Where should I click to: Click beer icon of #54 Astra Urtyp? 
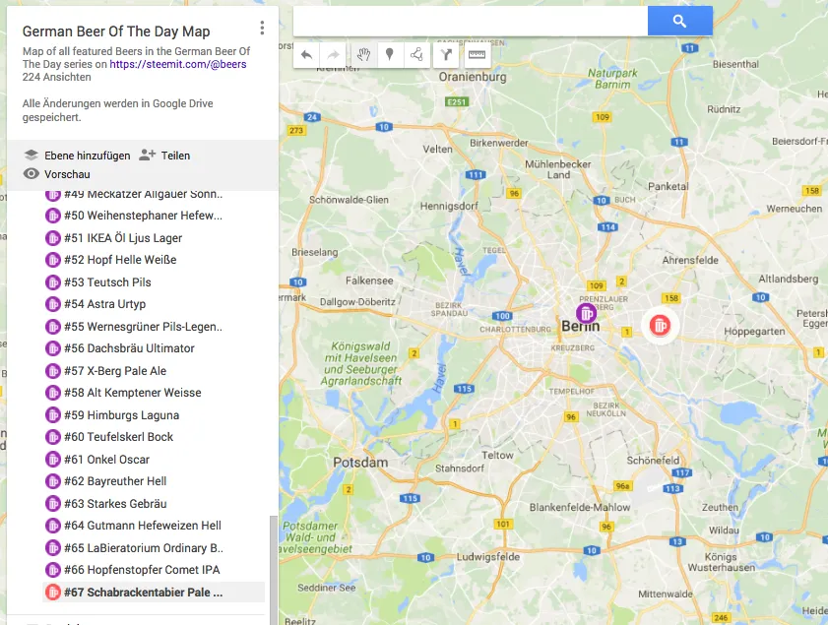pyautogui.click(x=53, y=304)
